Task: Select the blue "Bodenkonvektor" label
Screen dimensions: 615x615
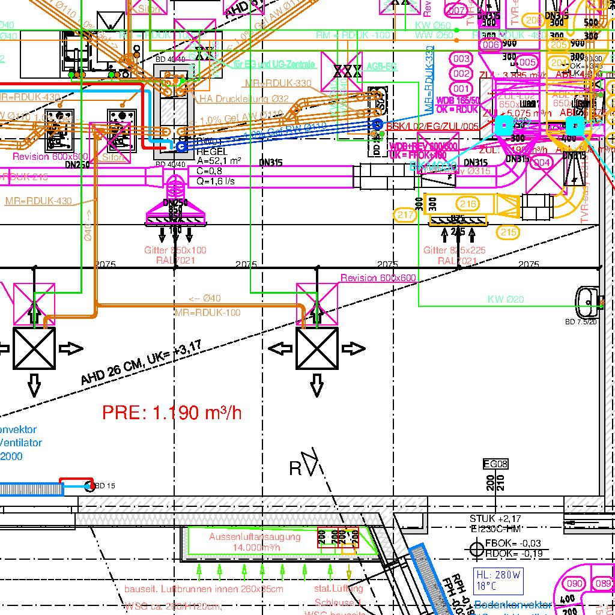Action: point(513,605)
